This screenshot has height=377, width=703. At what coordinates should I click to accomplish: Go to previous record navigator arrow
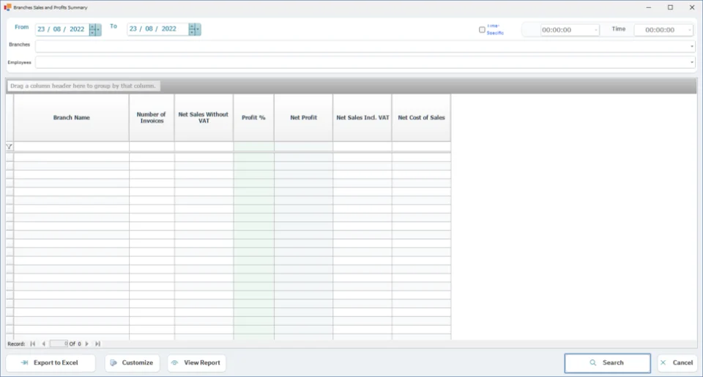tap(43, 344)
